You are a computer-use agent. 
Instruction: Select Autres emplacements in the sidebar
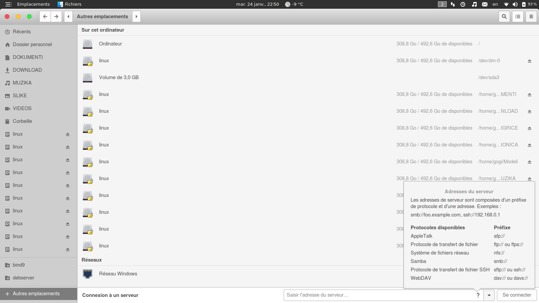pyautogui.click(x=36, y=294)
